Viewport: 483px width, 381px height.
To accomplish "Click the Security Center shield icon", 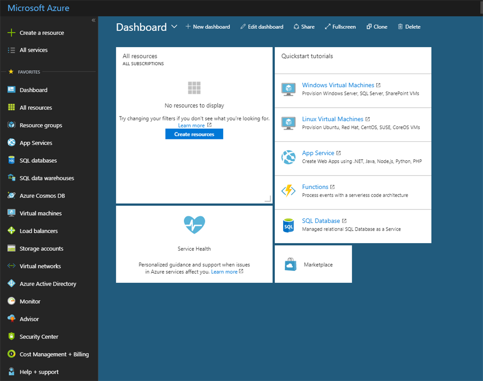I will 11,336.
